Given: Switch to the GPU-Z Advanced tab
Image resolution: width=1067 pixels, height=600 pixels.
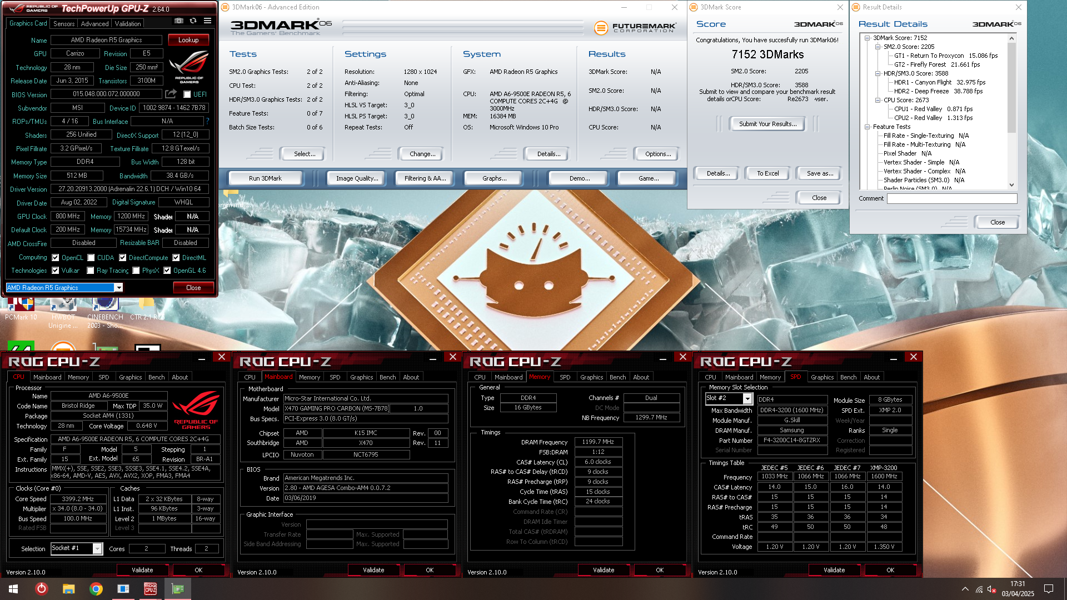Looking at the screenshot, I should pos(94,24).
